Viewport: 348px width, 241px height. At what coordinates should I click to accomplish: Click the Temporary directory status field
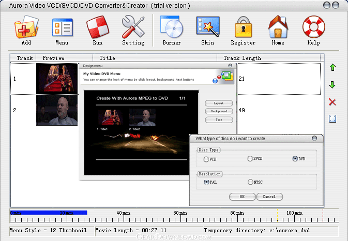pyautogui.click(x=271, y=230)
